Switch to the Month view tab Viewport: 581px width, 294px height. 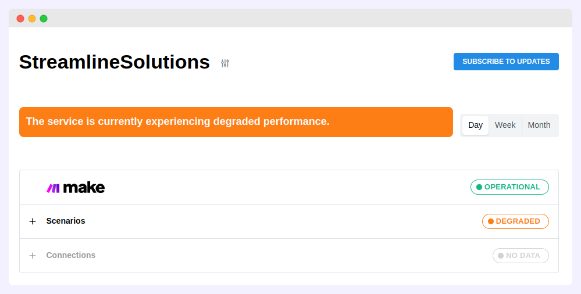click(x=539, y=125)
